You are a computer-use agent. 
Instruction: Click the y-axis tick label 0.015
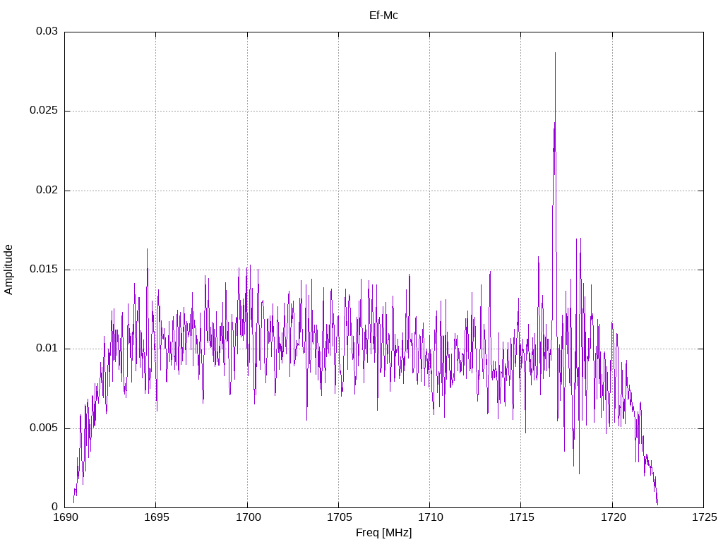(x=44, y=269)
